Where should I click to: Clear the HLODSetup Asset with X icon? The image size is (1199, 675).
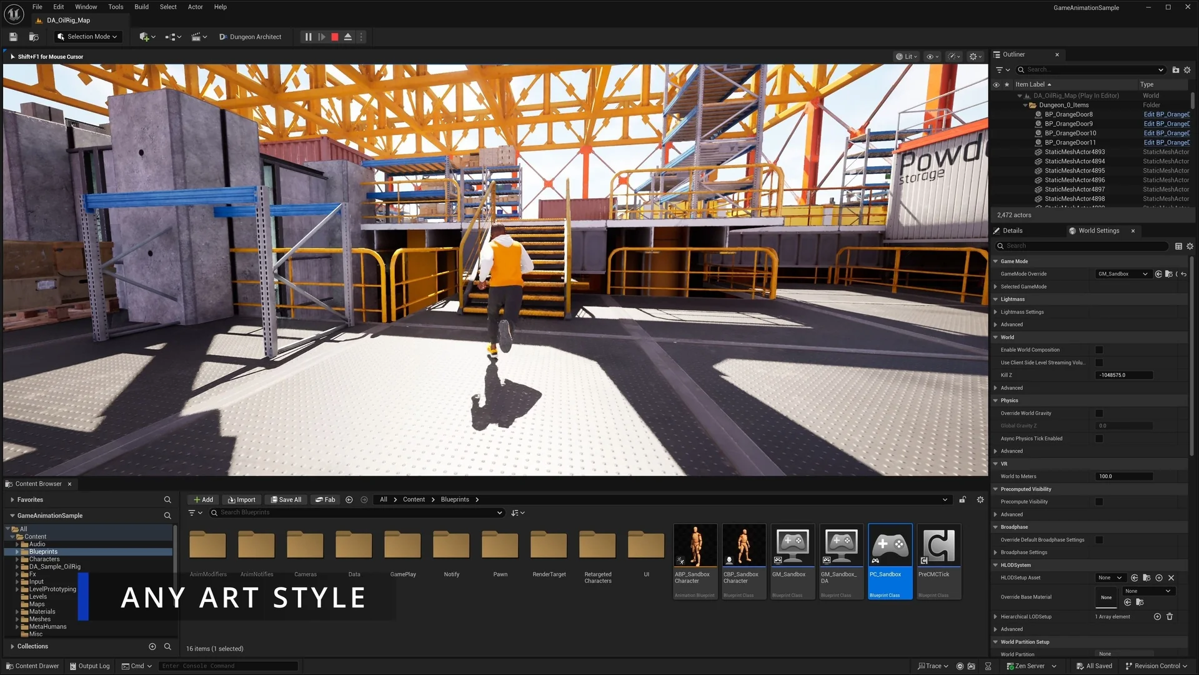1172,577
